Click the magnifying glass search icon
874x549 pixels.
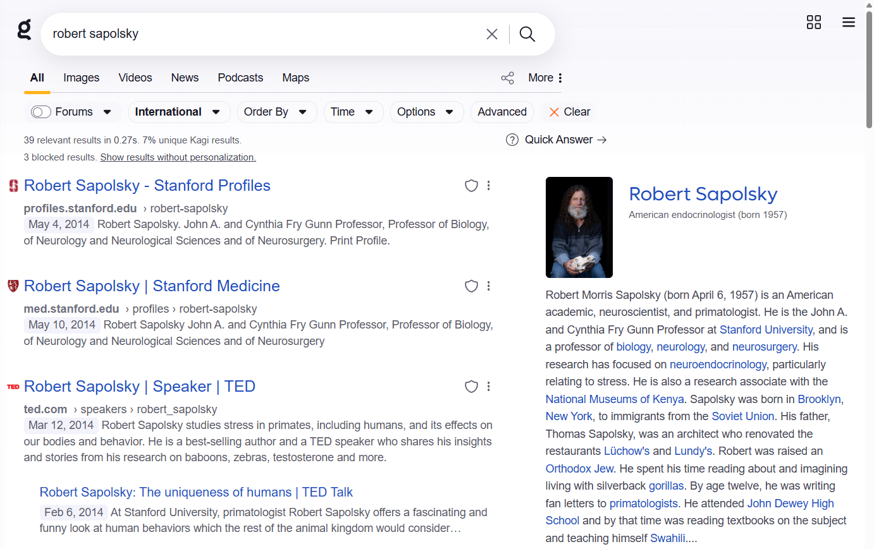527,34
